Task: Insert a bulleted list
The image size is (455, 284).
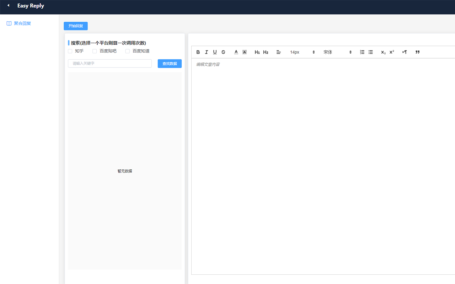Action: point(370,52)
